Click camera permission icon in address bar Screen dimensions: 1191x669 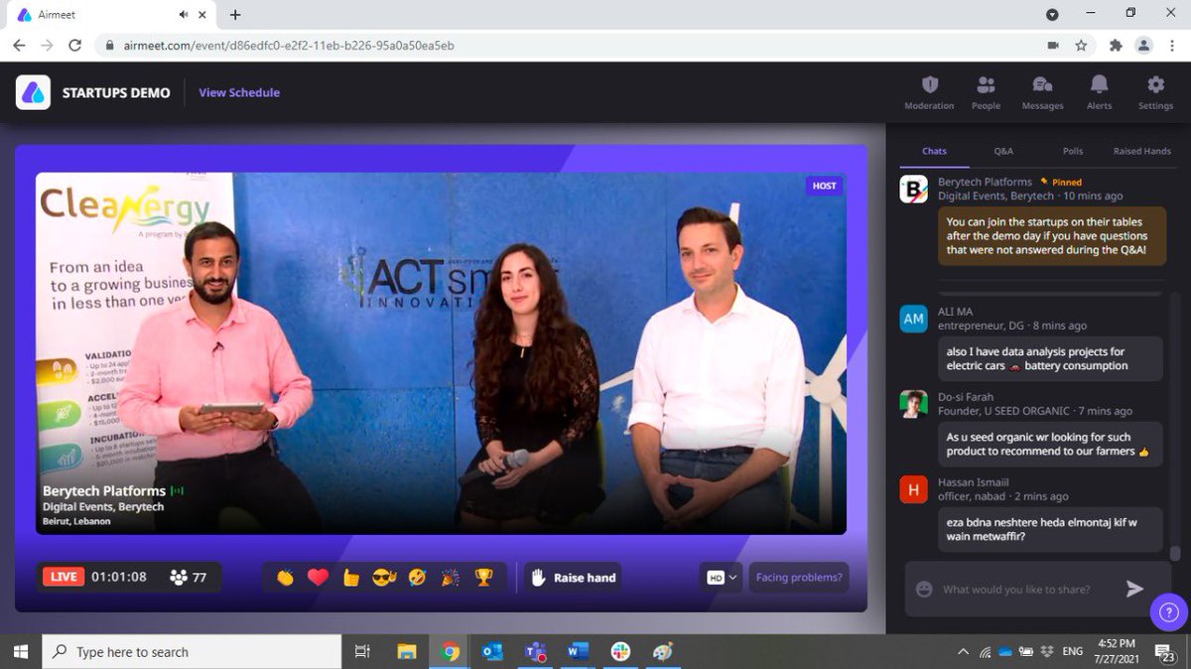tap(1053, 46)
